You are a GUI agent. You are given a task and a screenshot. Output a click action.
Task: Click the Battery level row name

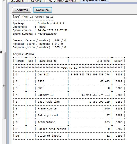[x=48, y=115]
